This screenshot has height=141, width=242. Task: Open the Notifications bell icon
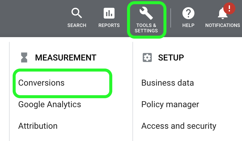coord(222,14)
